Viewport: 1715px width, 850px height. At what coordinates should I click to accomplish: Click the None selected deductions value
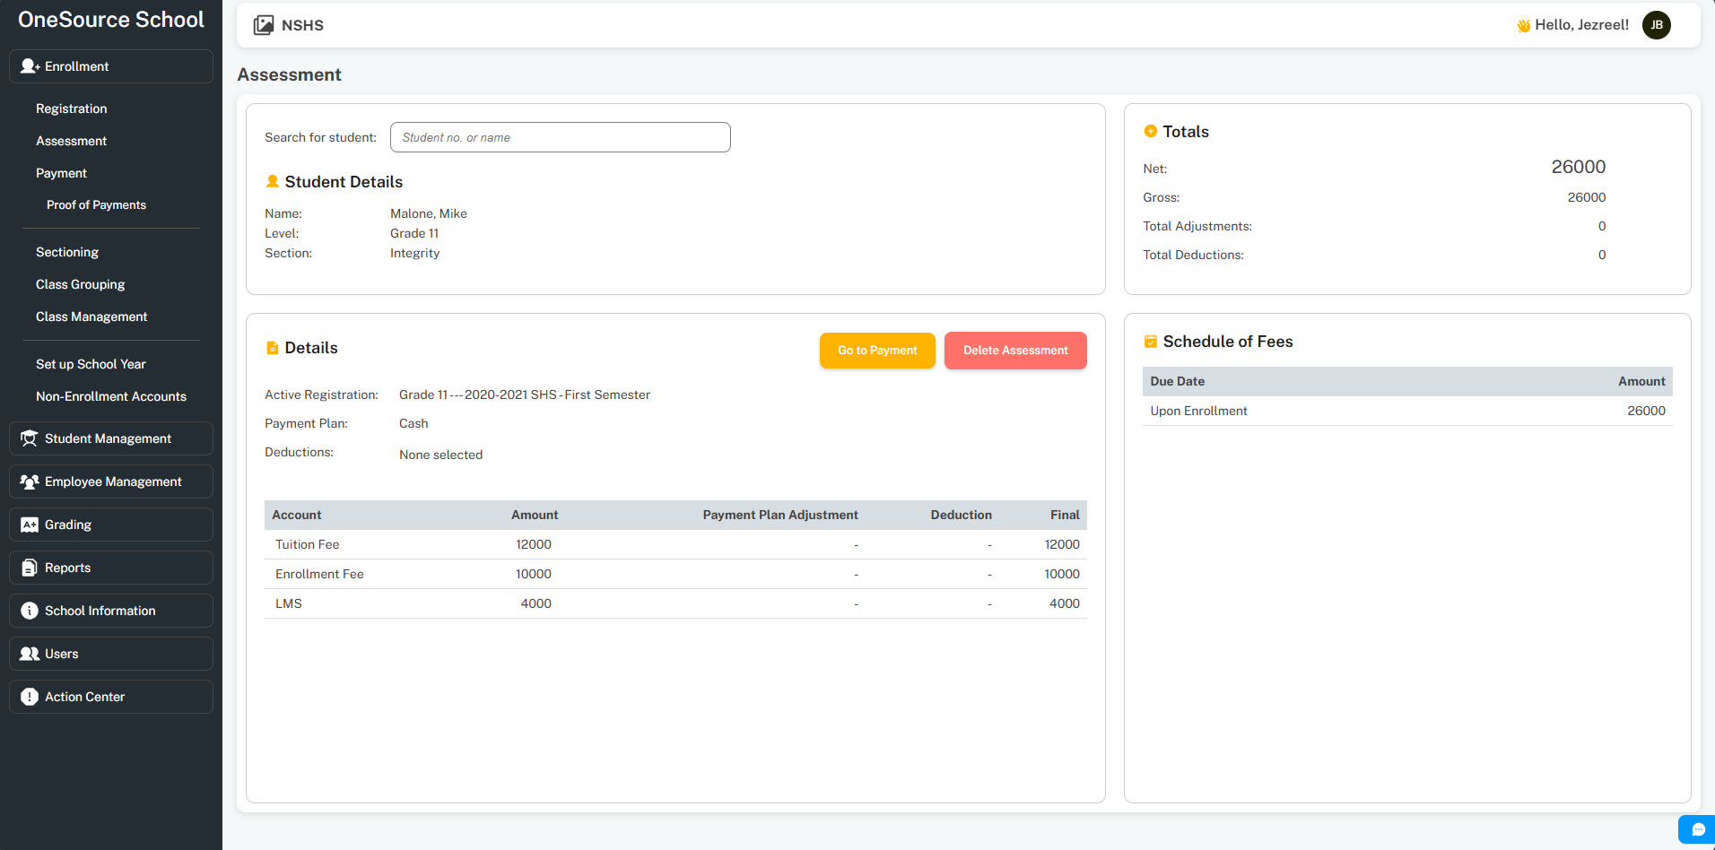440,455
